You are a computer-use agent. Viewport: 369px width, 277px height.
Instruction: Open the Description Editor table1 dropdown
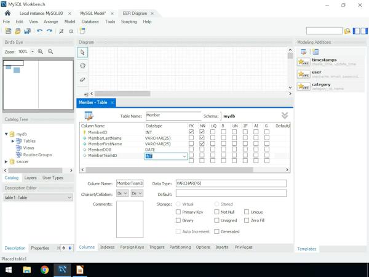click(38, 198)
